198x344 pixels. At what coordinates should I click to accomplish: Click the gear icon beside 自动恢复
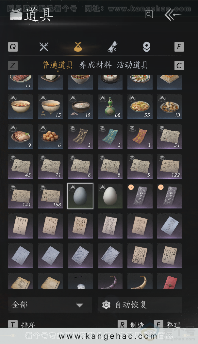tap(106, 305)
